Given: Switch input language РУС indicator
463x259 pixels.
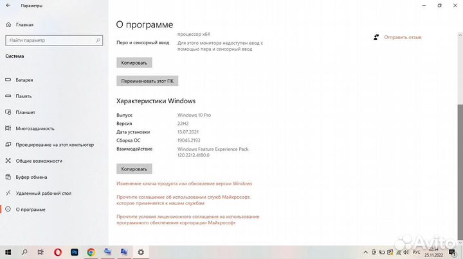Looking at the screenshot, I should click(x=416, y=253).
